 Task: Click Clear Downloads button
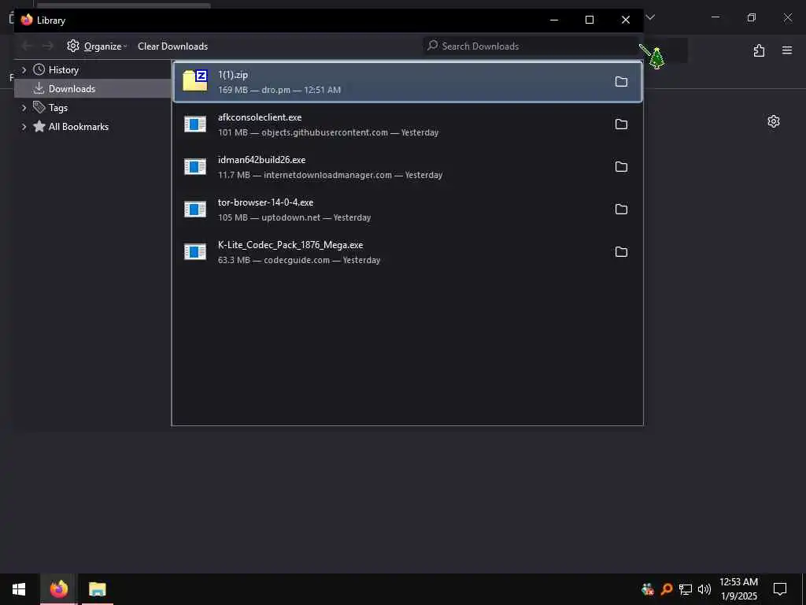(x=172, y=46)
